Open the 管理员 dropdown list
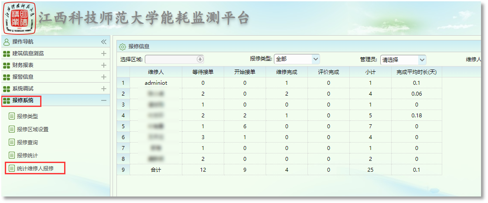Image resolution: width=488 pixels, height=203 pixels. 422,60
